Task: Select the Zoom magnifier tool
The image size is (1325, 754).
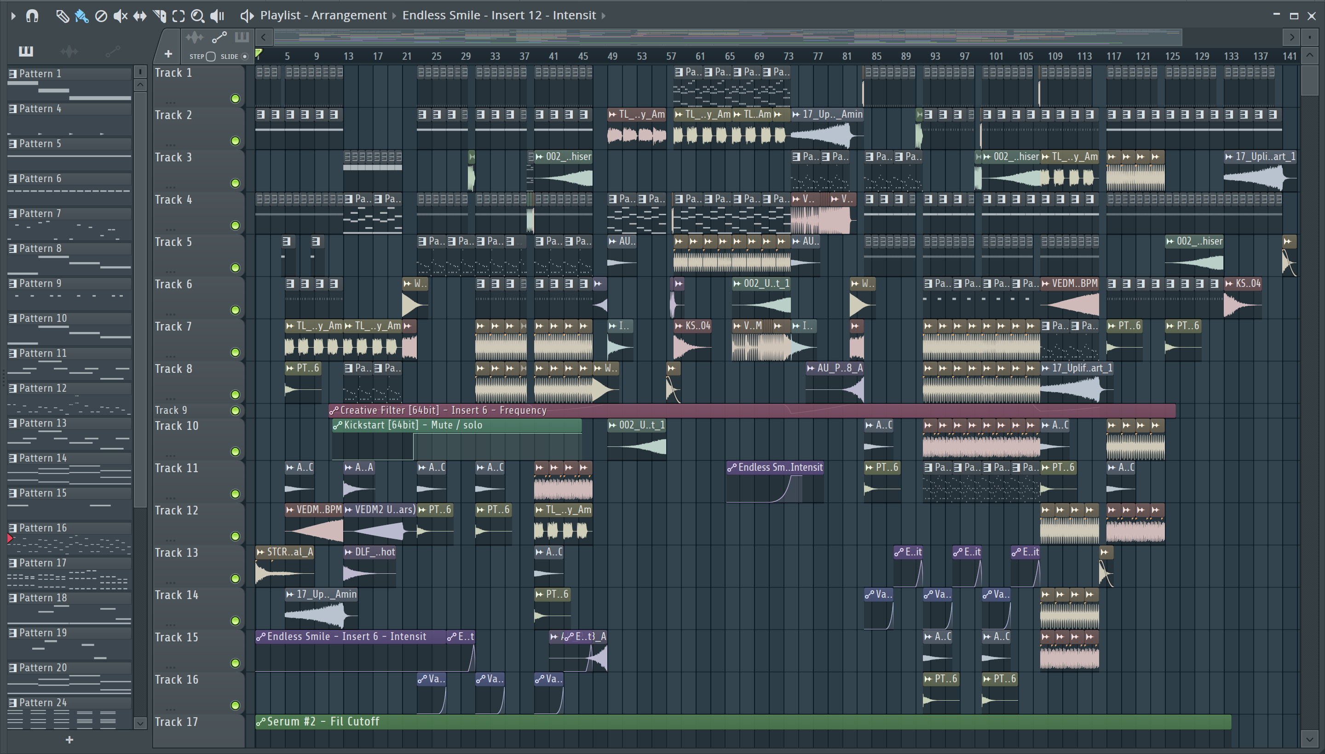Action: point(197,16)
